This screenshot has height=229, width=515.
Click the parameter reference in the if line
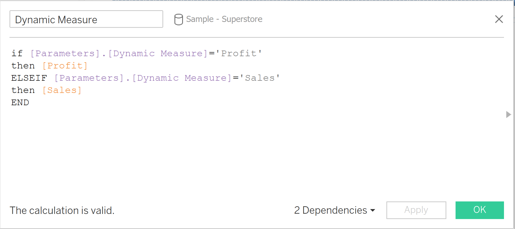point(119,53)
